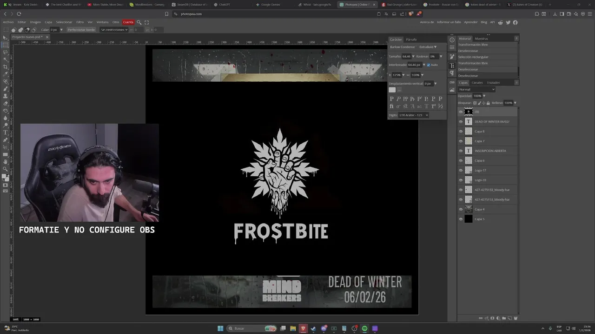
Task: Open the brush settings panel icon
Action: 452,57
